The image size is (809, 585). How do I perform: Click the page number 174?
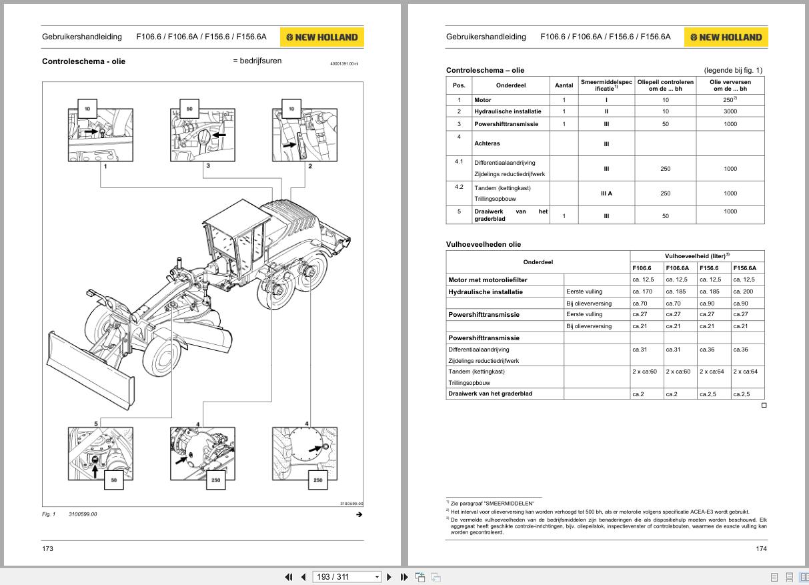pos(762,549)
